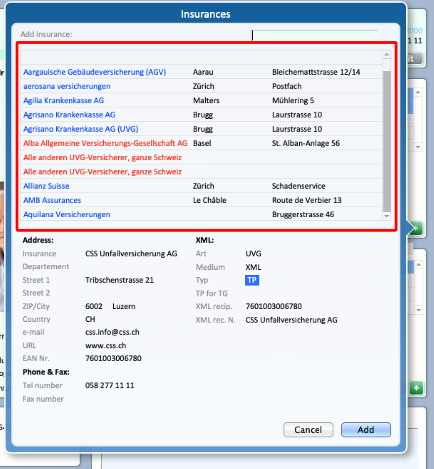The height and width of the screenshot is (469, 434).
Task: Focus the Add insurance search field
Action: click(314, 35)
